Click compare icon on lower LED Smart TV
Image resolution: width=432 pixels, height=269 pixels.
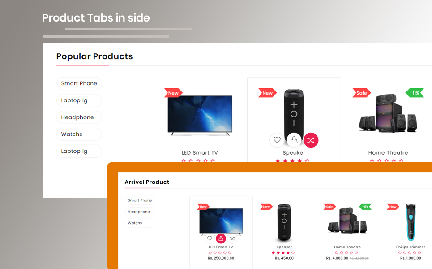232,239
